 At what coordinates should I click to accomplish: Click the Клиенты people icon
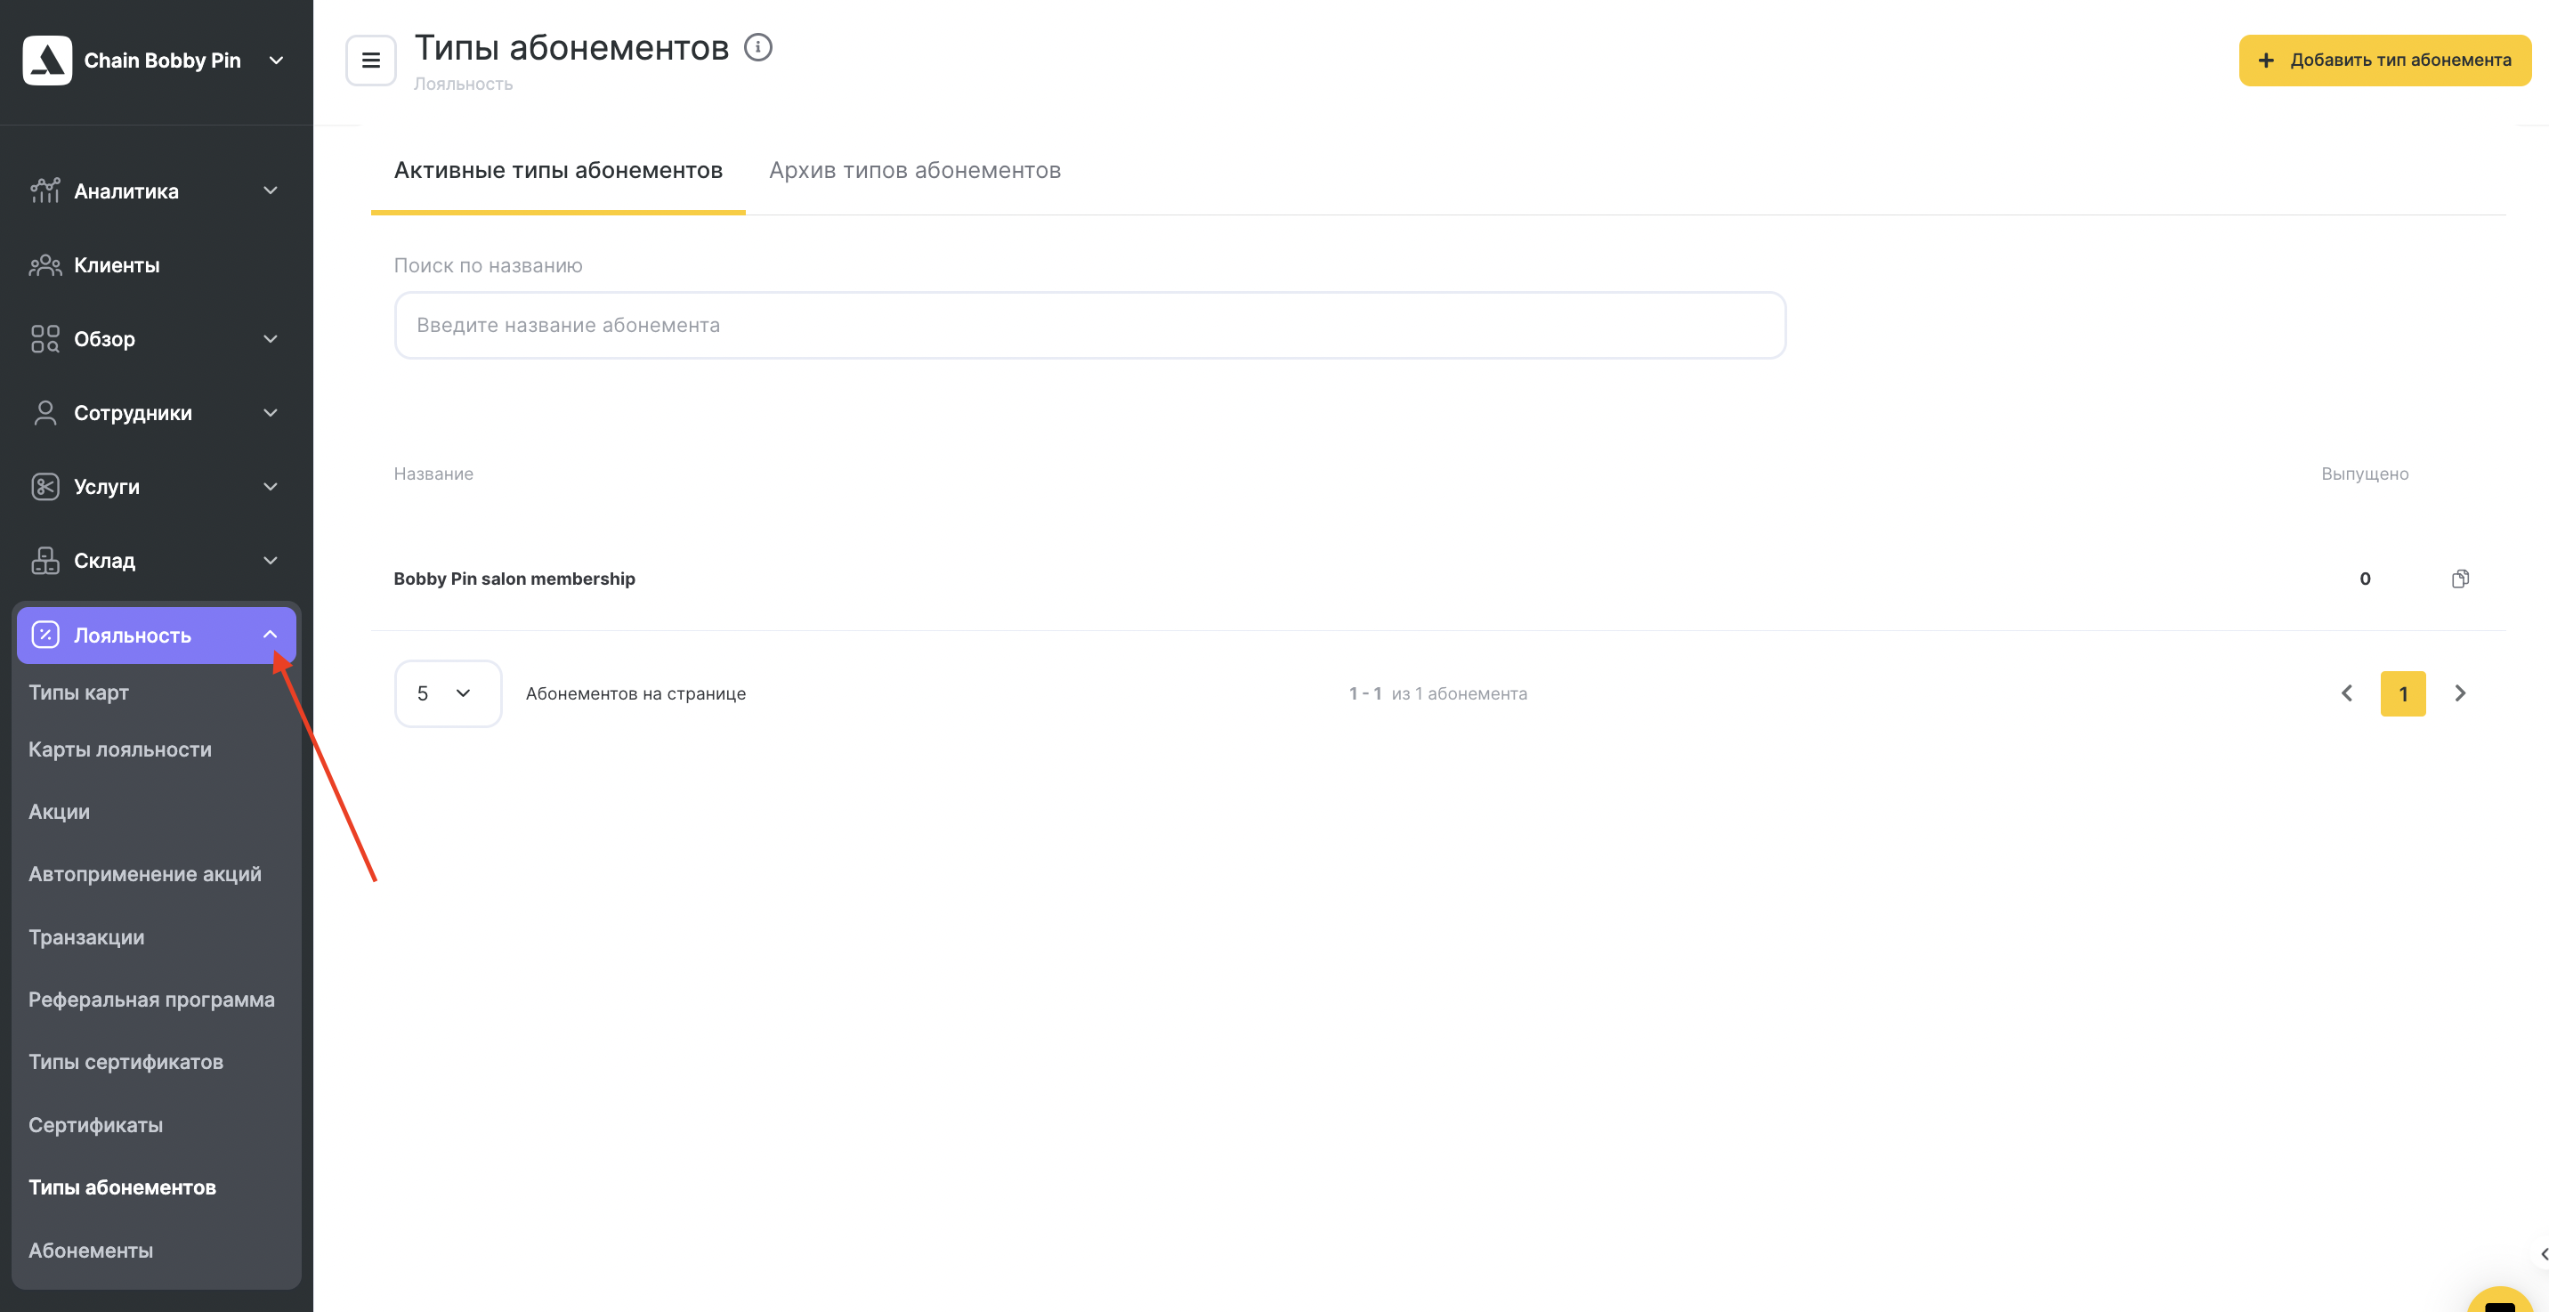(45, 264)
